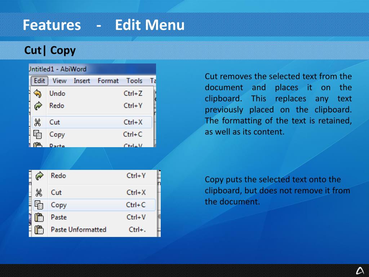
Task: Choose Copy below highlighted Cut
Action: pos(93,135)
